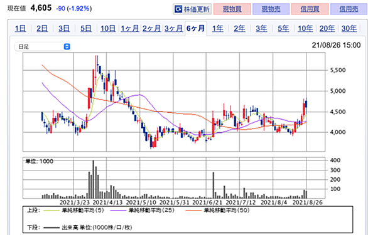Click the 株価更新 button label
Screen dimensions: 368x235
pyautogui.click(x=197, y=9)
